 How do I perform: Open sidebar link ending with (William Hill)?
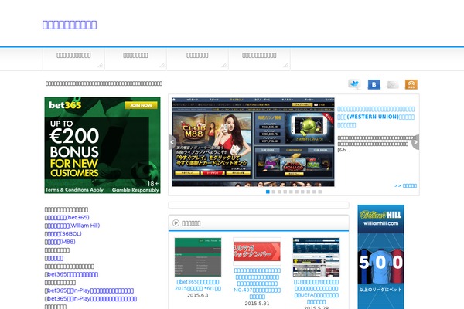(x=72, y=226)
